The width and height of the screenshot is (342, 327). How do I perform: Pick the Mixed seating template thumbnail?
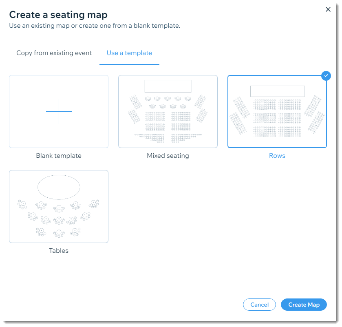click(168, 111)
